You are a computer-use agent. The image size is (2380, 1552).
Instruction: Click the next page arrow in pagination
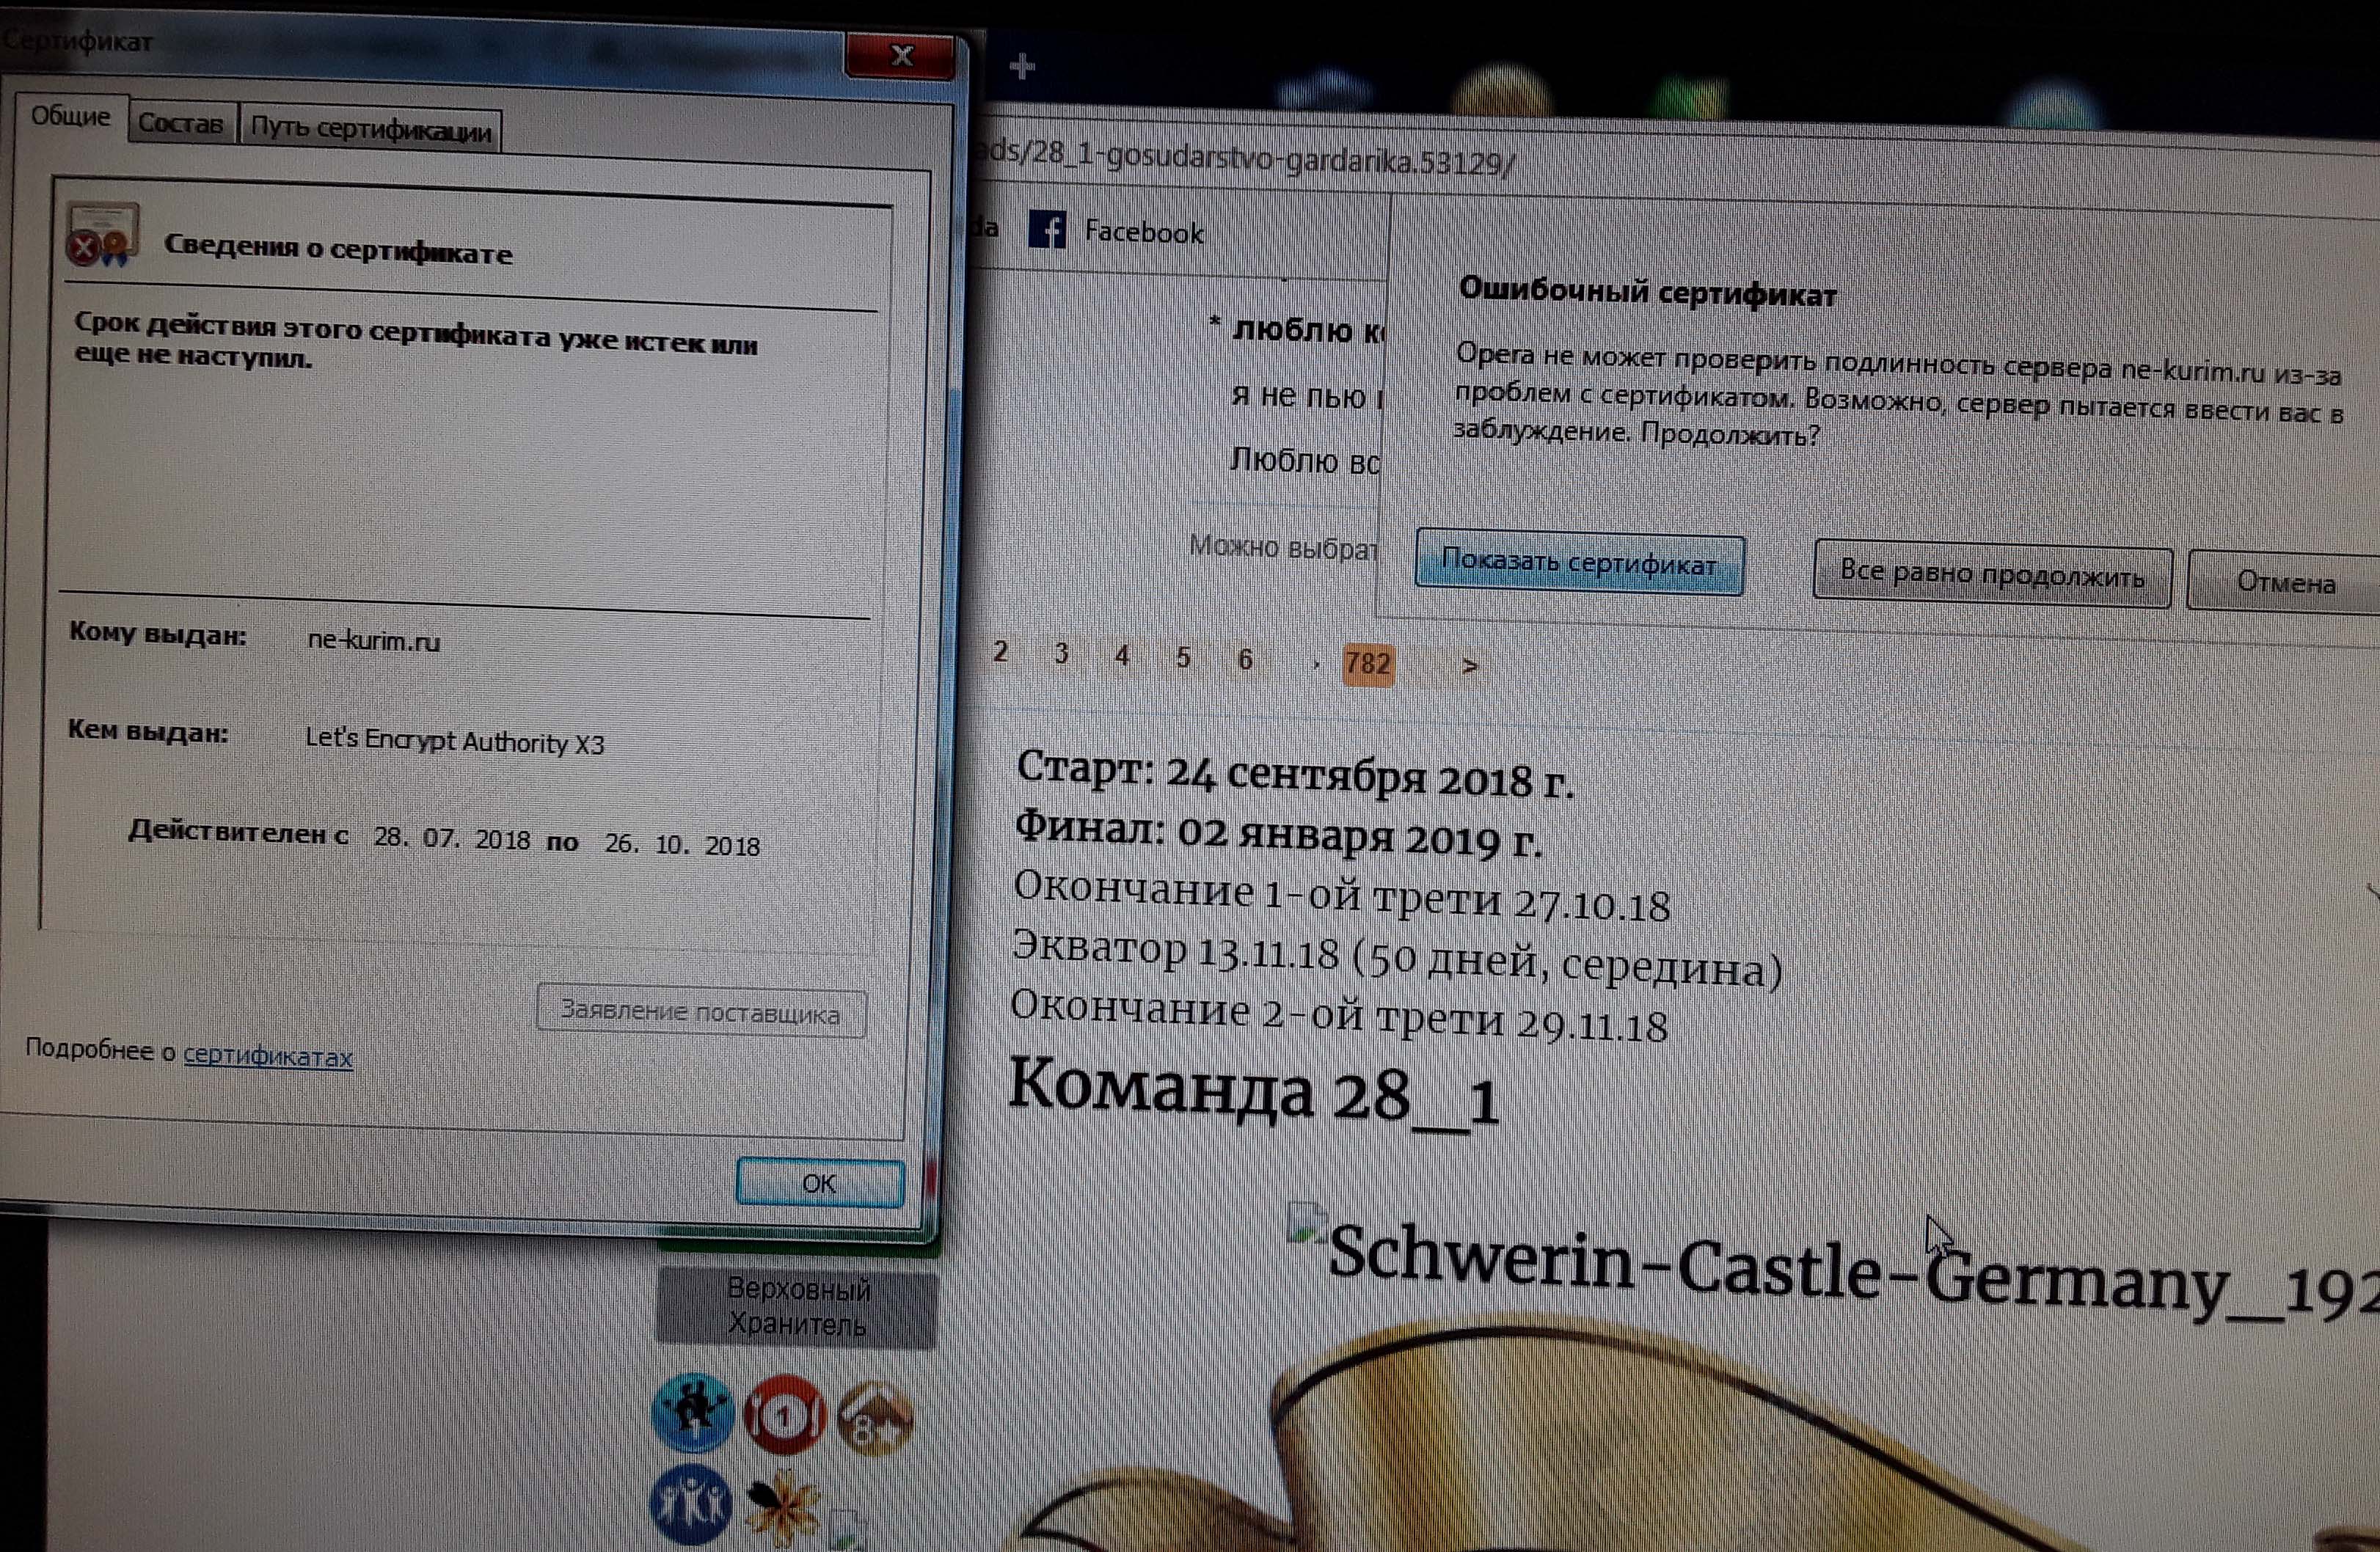[x=1469, y=665]
